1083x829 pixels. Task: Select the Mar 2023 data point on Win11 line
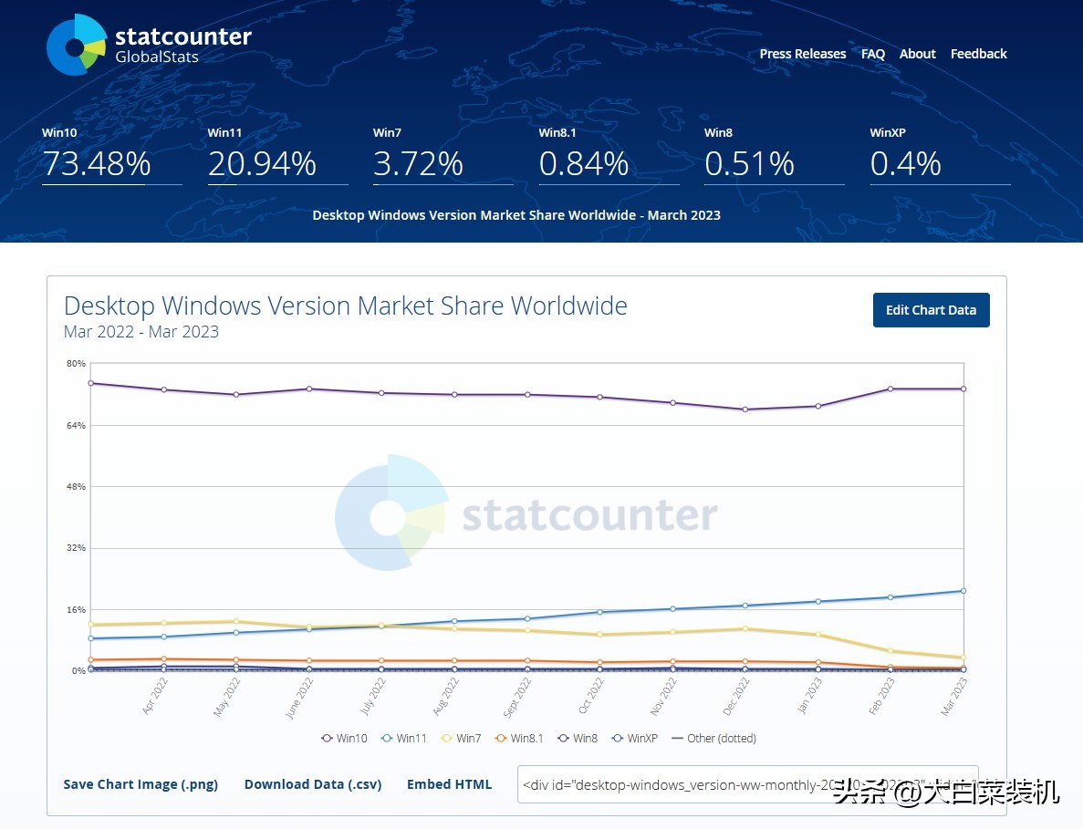pyautogui.click(x=963, y=590)
